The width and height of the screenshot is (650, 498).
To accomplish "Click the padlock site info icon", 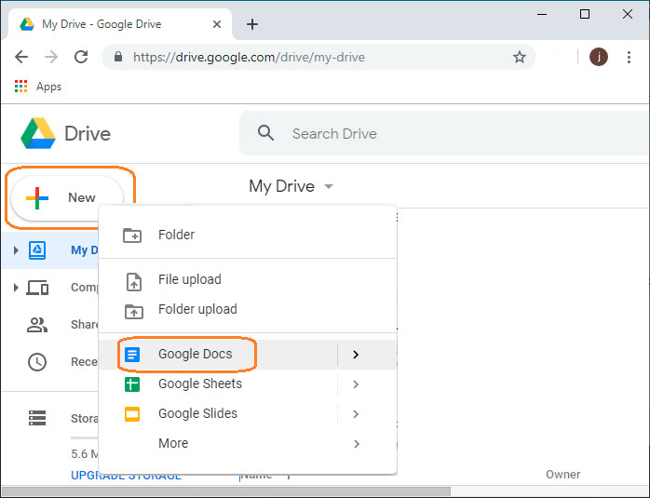I will pos(118,57).
